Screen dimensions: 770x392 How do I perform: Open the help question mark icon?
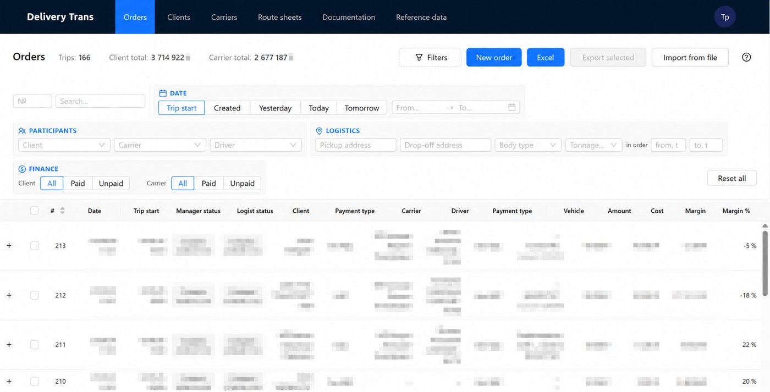[x=746, y=57]
